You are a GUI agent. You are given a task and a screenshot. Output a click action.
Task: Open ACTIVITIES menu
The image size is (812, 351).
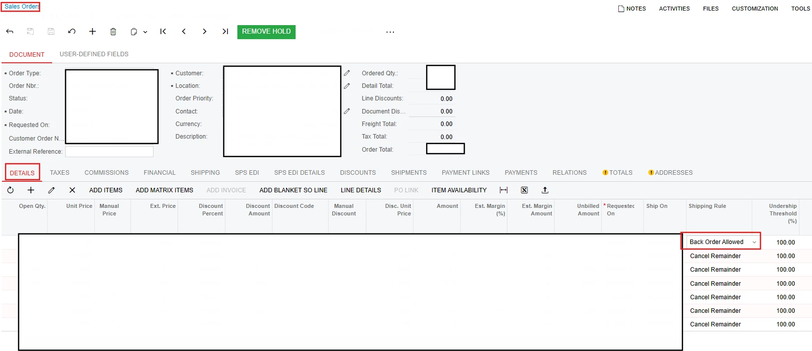[674, 9]
